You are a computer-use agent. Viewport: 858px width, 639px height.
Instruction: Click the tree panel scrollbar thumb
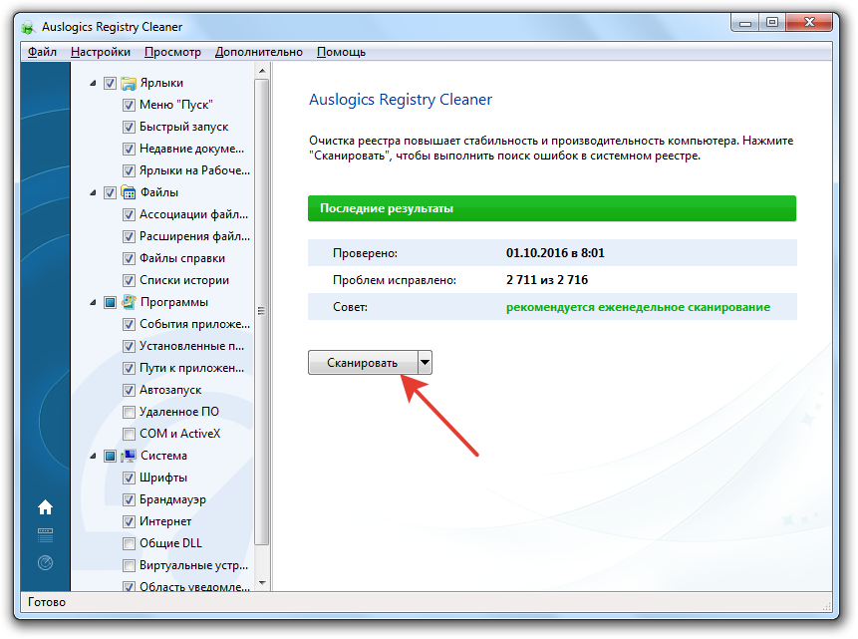262,312
